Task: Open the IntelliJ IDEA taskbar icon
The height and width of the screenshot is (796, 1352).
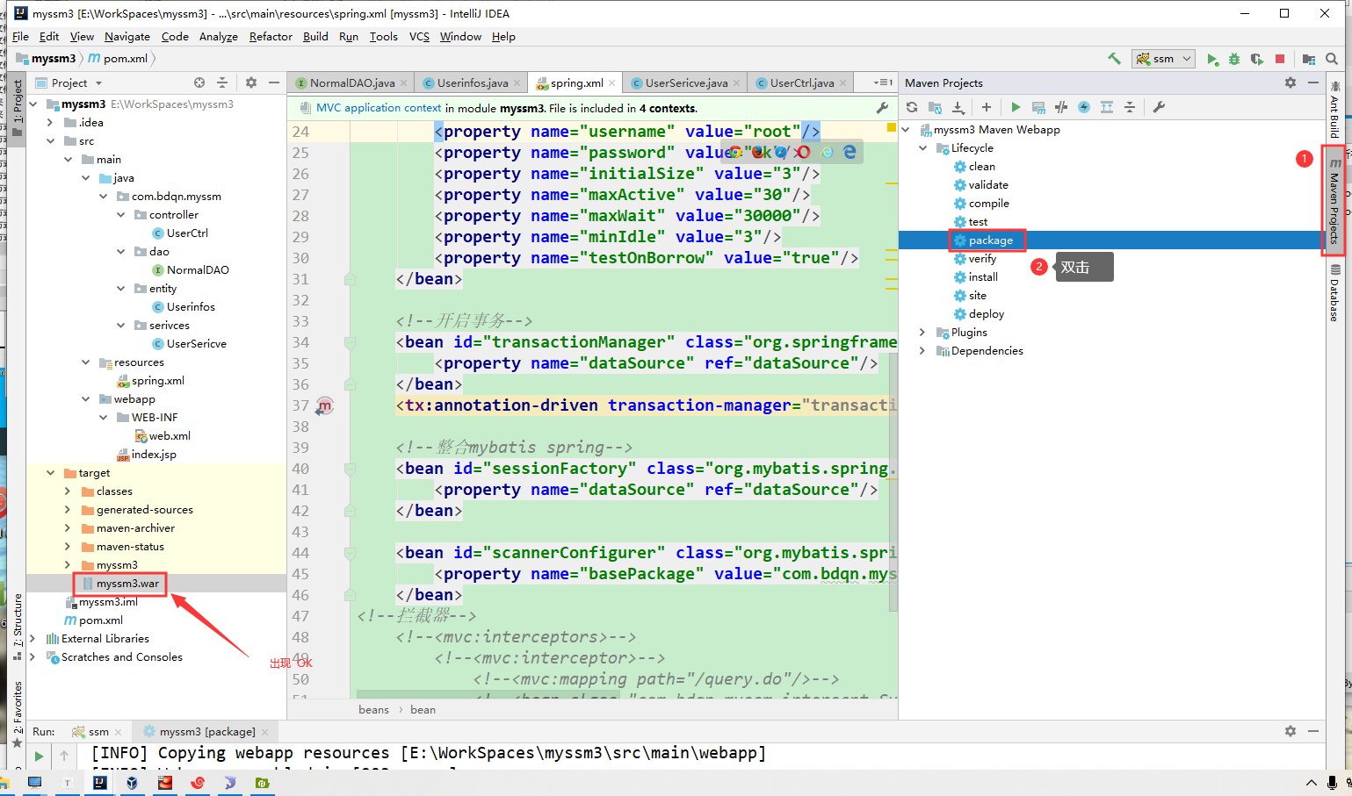Action: [100, 783]
